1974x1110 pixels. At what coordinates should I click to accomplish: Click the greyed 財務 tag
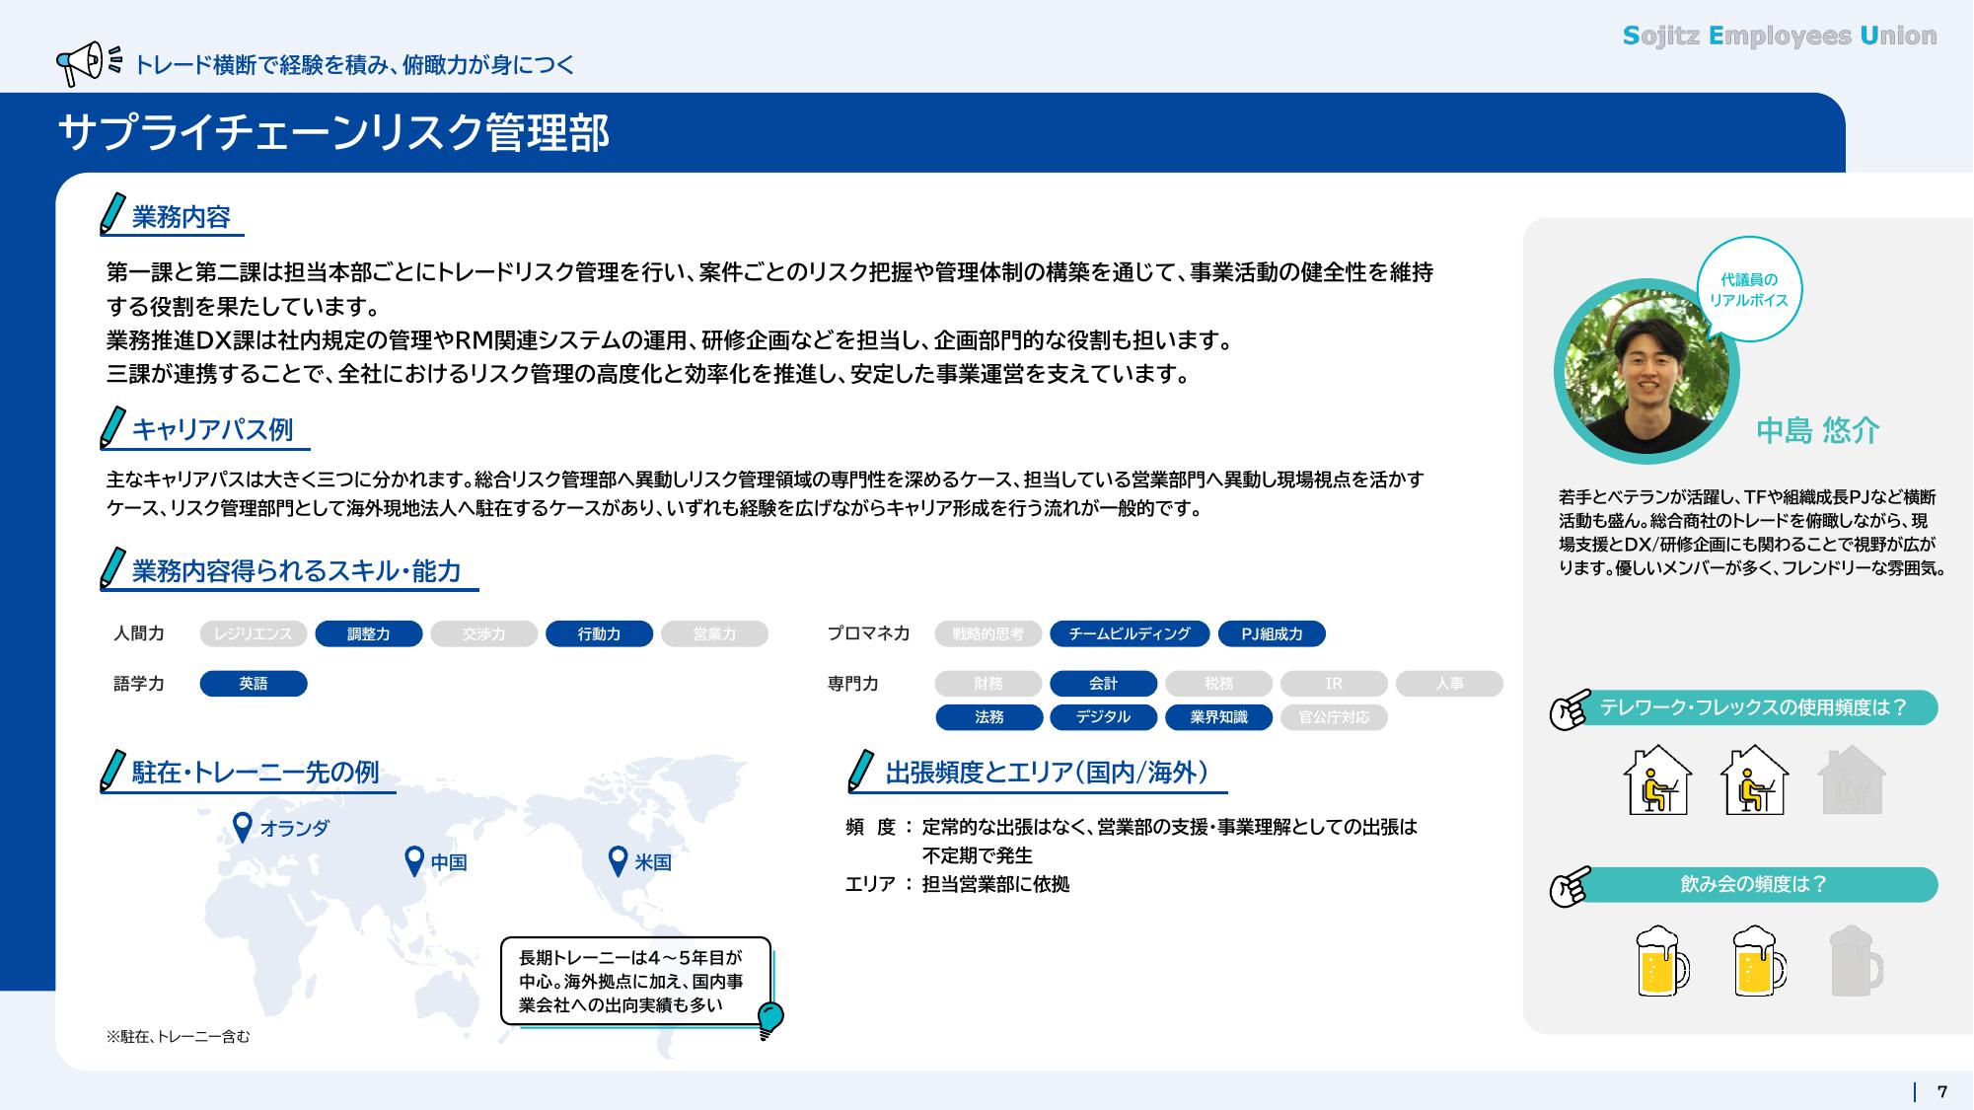click(x=988, y=684)
